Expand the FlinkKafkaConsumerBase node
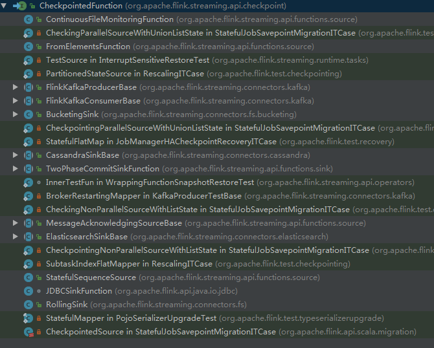 (16, 101)
